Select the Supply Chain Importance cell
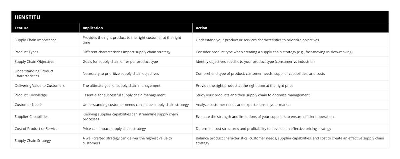 point(35,40)
